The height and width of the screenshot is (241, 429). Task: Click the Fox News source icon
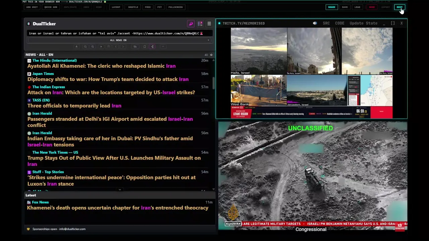[29, 202]
